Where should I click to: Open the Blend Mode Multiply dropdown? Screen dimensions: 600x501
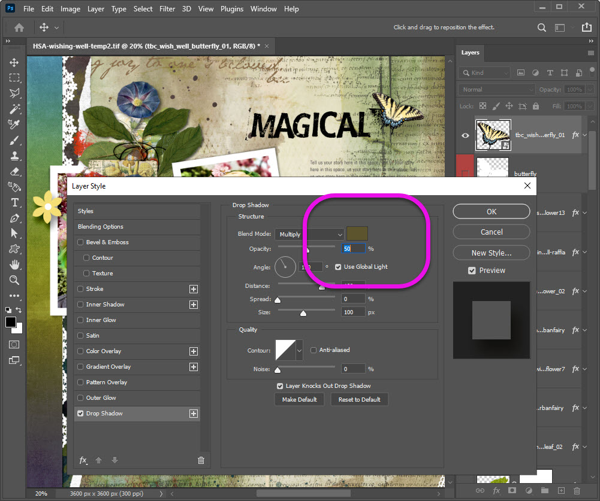click(309, 234)
